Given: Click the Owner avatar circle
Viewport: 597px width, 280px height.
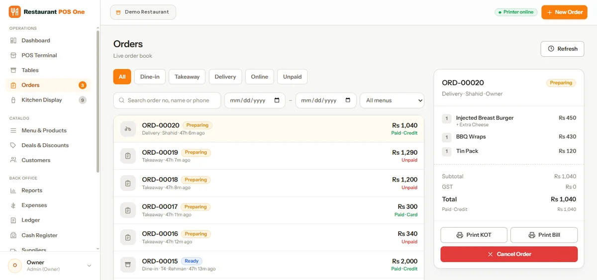Looking at the screenshot, I should 15,266.
